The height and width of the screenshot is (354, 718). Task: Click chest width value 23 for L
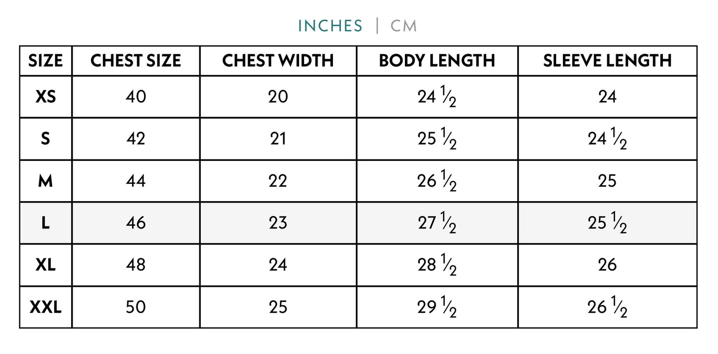(x=278, y=223)
